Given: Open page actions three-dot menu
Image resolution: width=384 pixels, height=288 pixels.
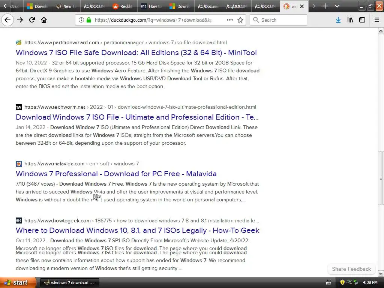Looking at the screenshot, I should click(230, 20).
